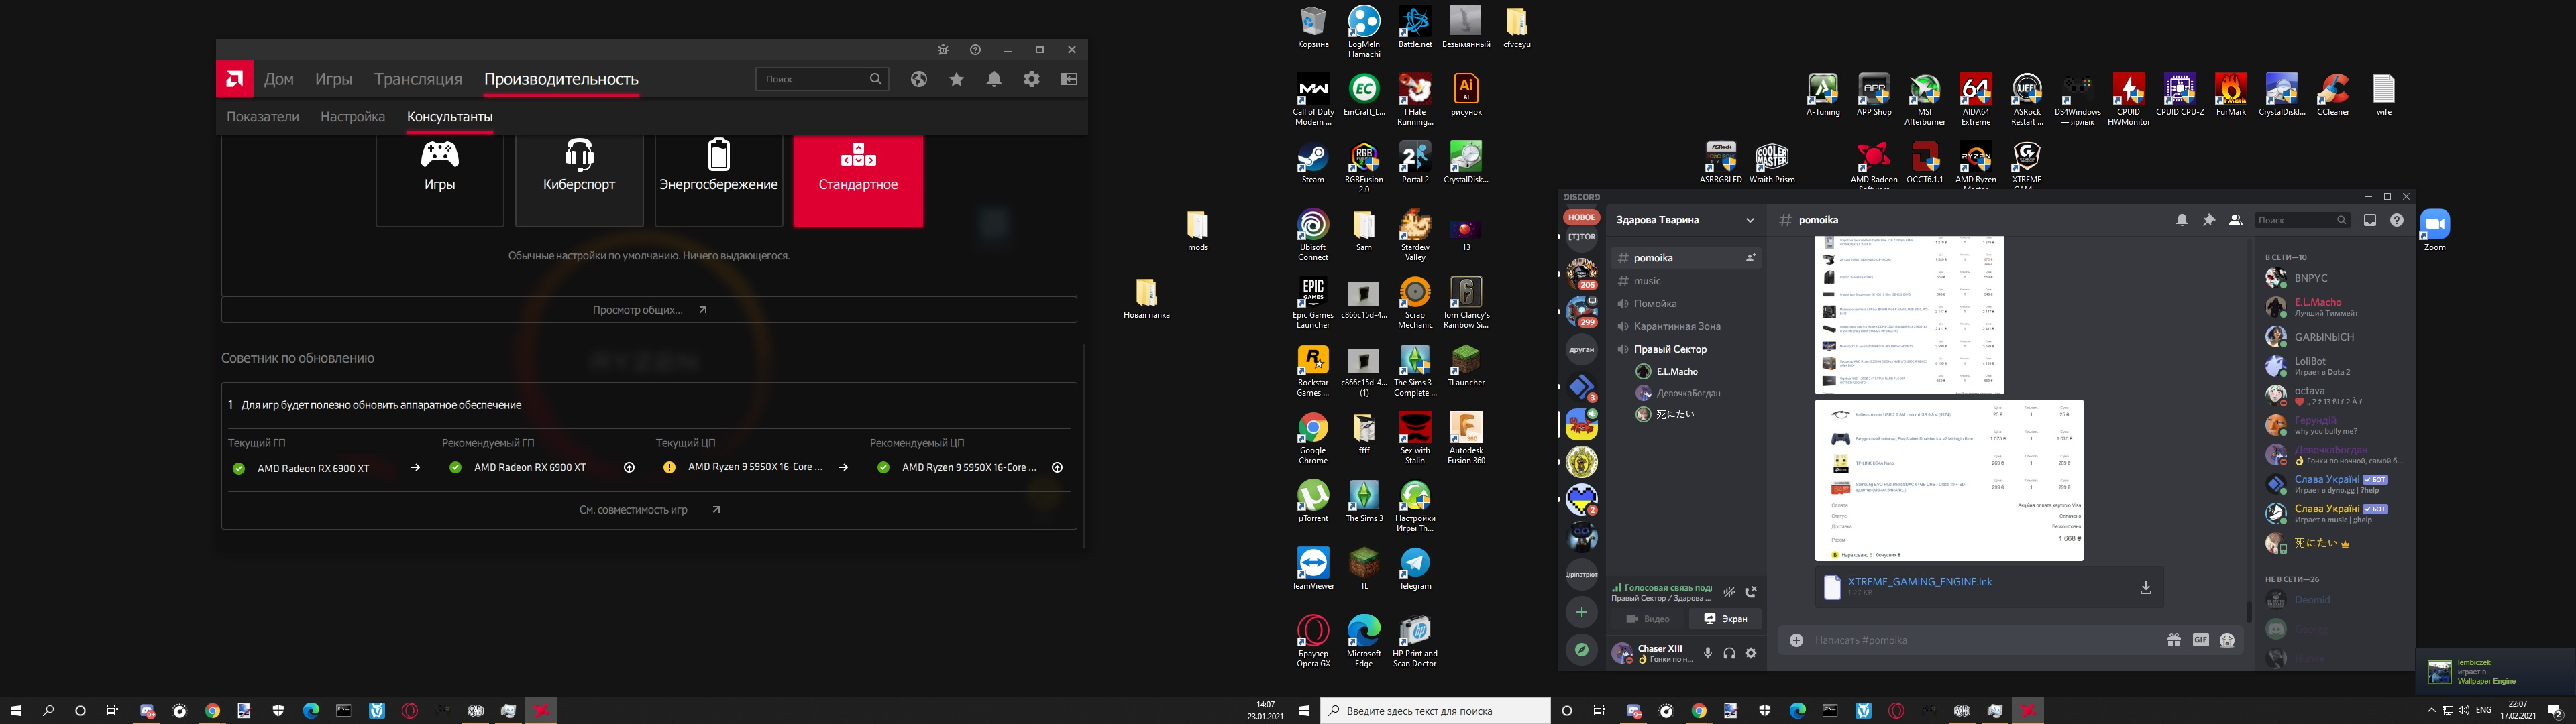
Task: Open Radeon Software help question mark icon
Action: coord(975,50)
